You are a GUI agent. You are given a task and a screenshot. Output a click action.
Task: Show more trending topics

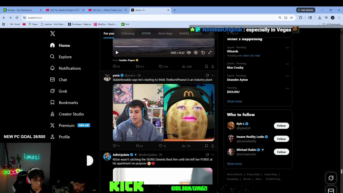coord(234,101)
